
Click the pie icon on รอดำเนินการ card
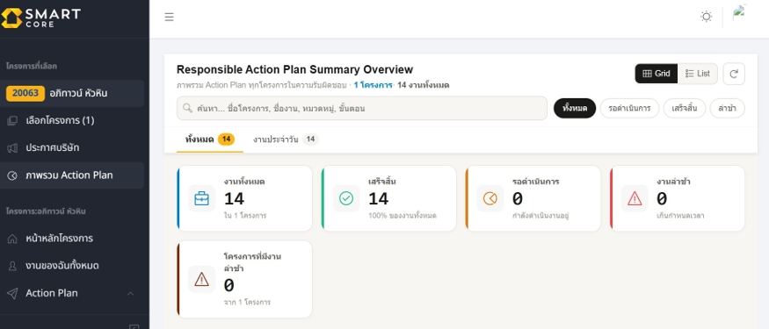tap(490, 198)
